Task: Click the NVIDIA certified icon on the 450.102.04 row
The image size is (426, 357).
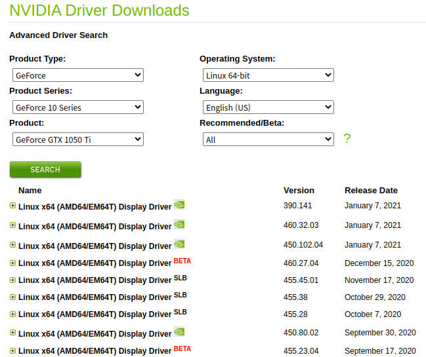Action: pyautogui.click(x=179, y=244)
